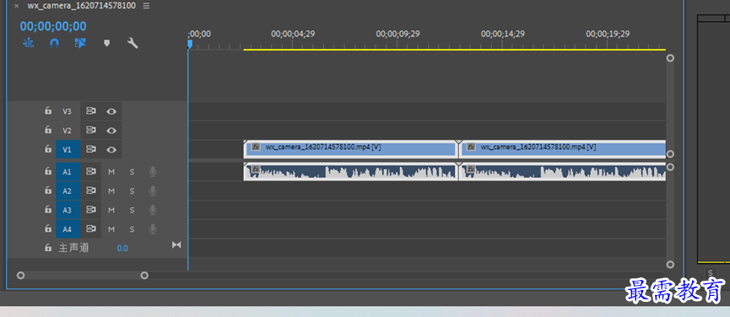Image resolution: width=730 pixels, height=317 pixels.
Task: Toggle A2 track targeting
Action: [x=68, y=191]
